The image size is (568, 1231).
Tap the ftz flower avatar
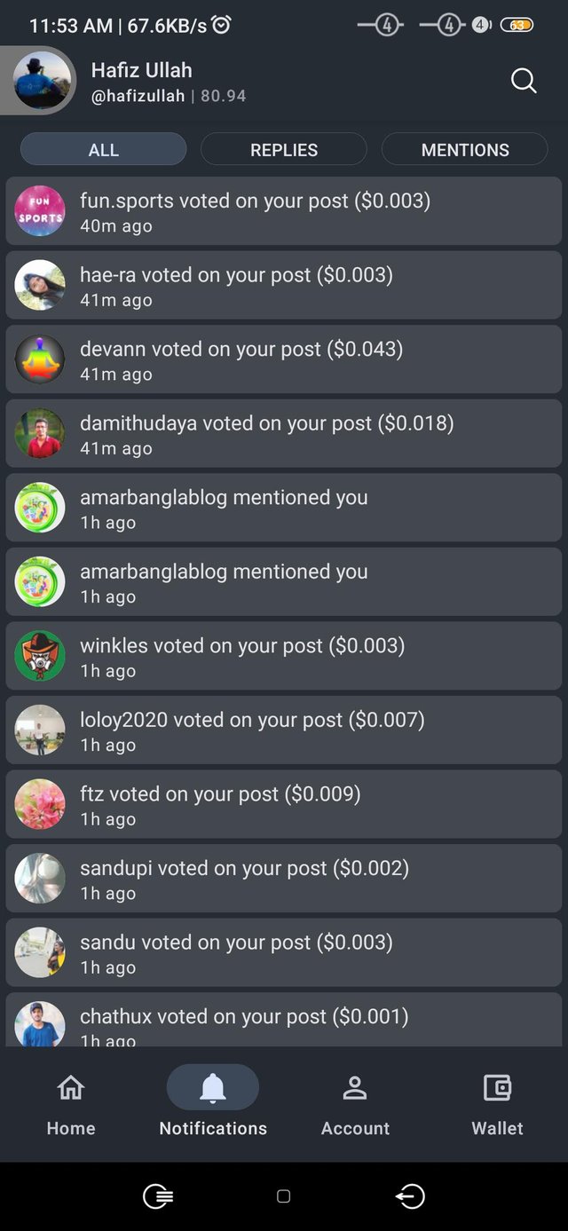(40, 804)
